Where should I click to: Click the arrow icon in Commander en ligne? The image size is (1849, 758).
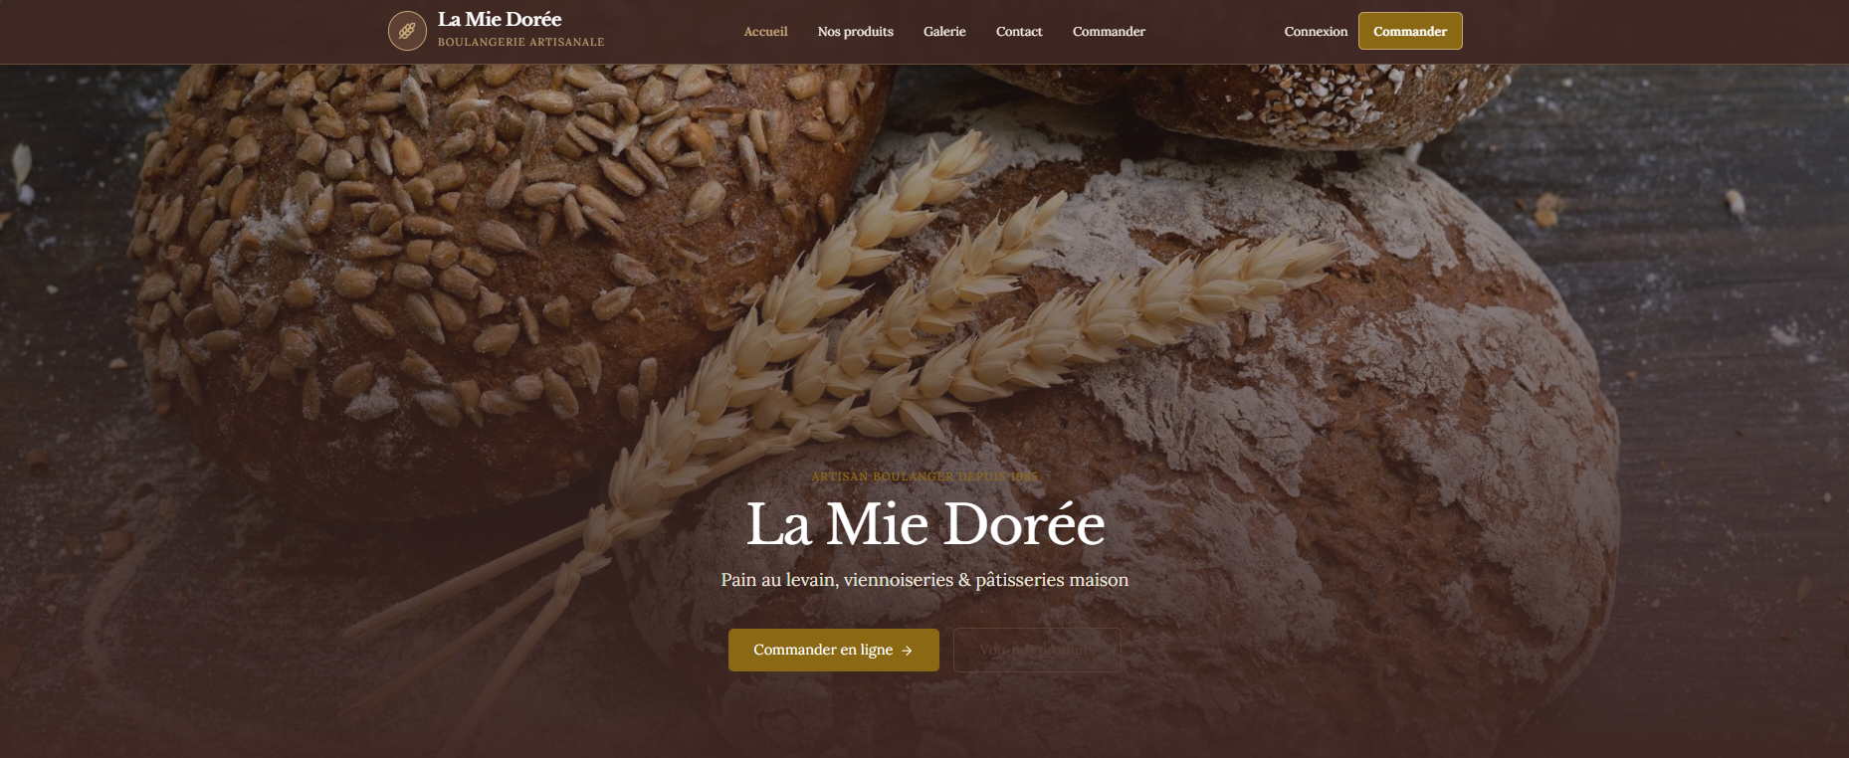click(907, 651)
